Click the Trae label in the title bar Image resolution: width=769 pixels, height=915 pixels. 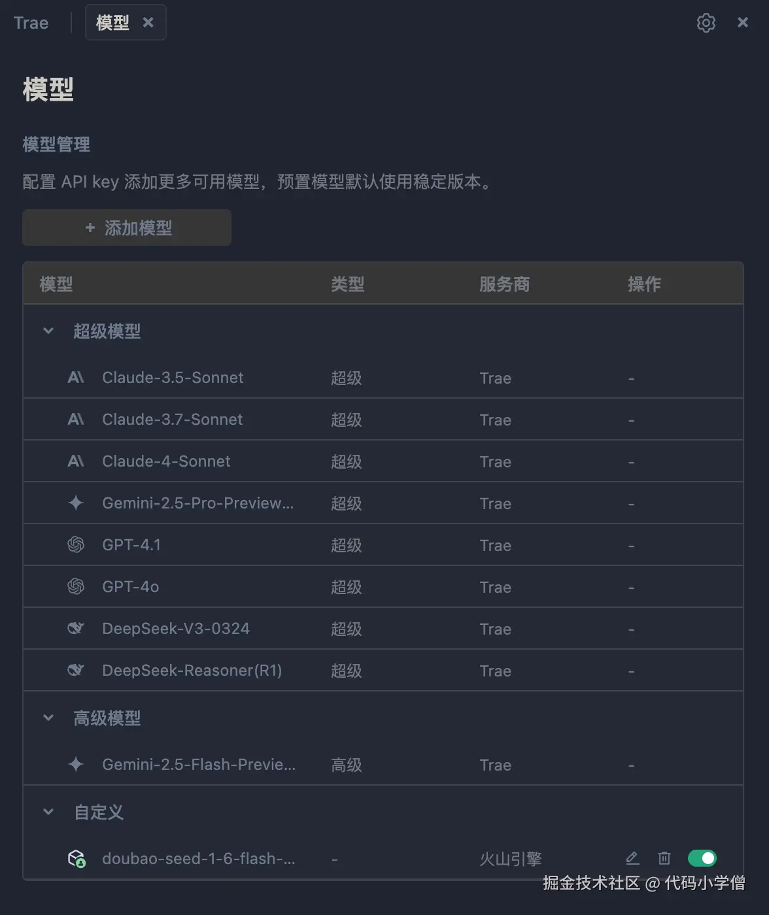click(x=31, y=22)
